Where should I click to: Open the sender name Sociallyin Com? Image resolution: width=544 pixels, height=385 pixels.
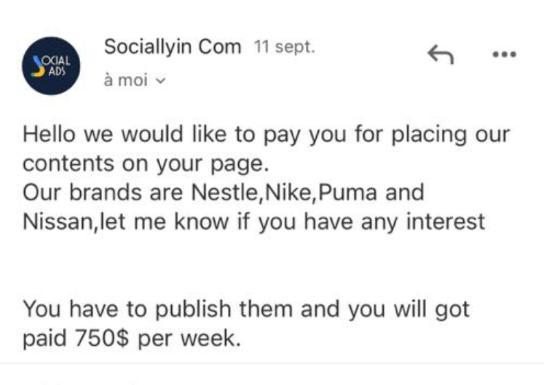[172, 47]
